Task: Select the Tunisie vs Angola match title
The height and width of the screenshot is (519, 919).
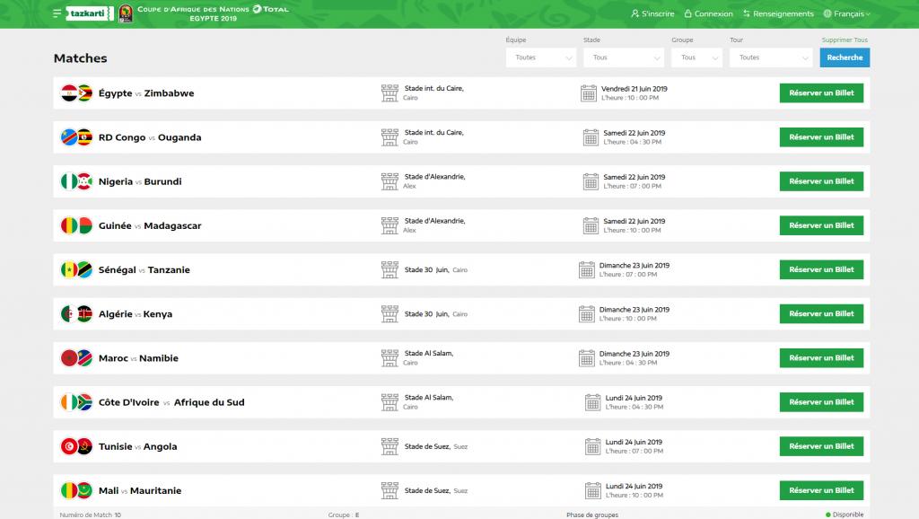Action: tap(137, 446)
